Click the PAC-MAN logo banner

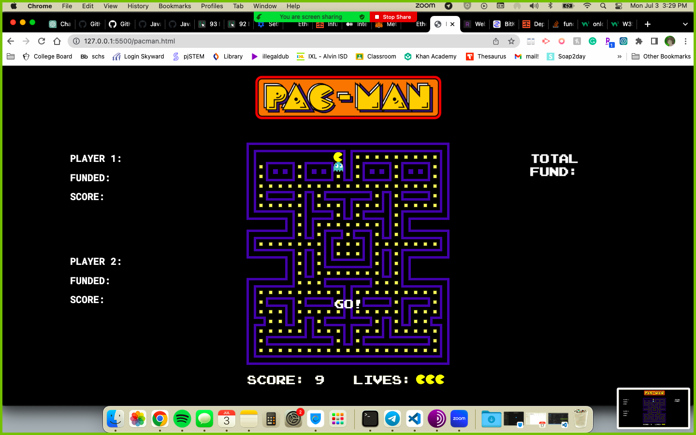pos(348,97)
